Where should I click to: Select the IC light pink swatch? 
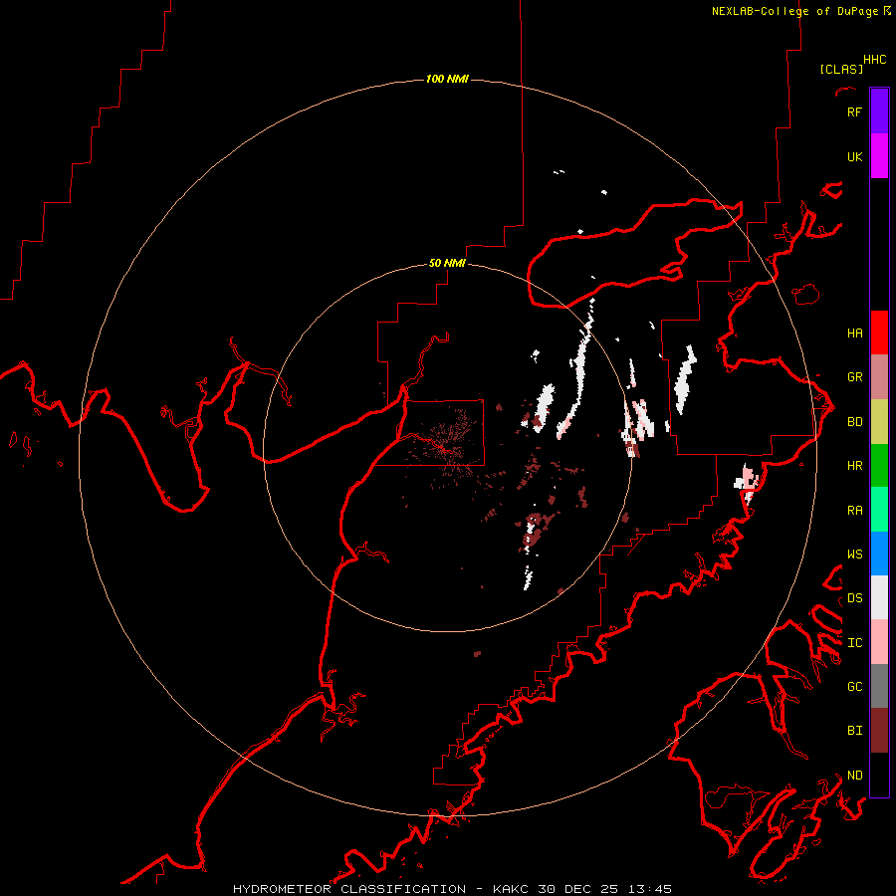879,642
